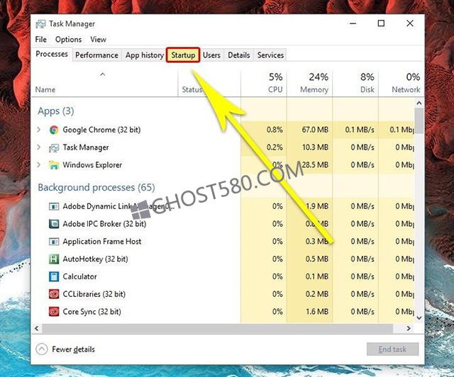The image size is (454, 377).
Task: Click the Google Chrome process icon
Action: click(x=54, y=130)
